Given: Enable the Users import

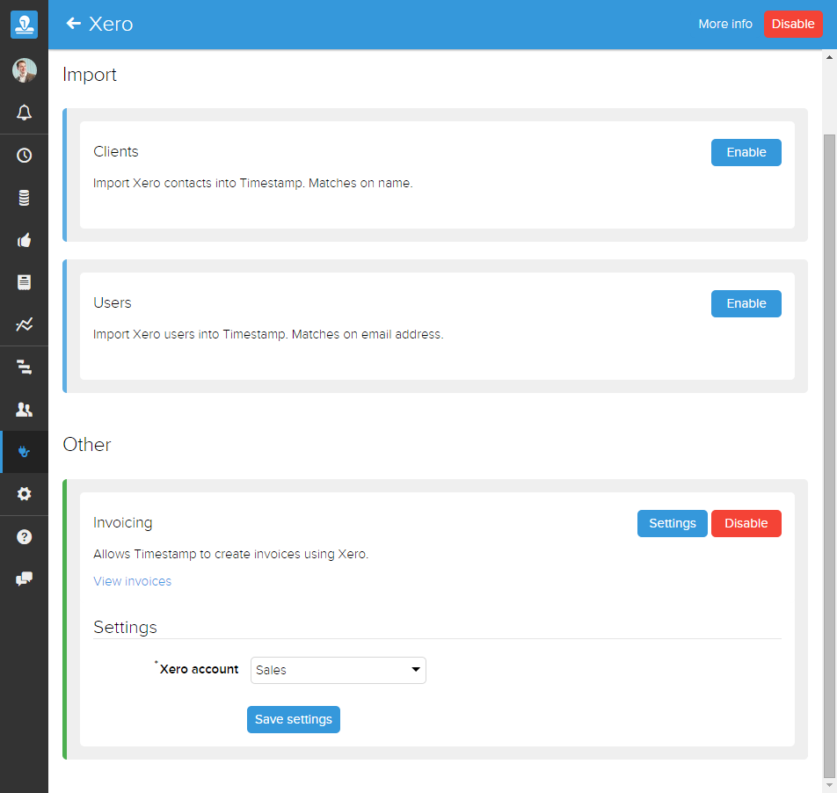Looking at the screenshot, I should tap(746, 303).
